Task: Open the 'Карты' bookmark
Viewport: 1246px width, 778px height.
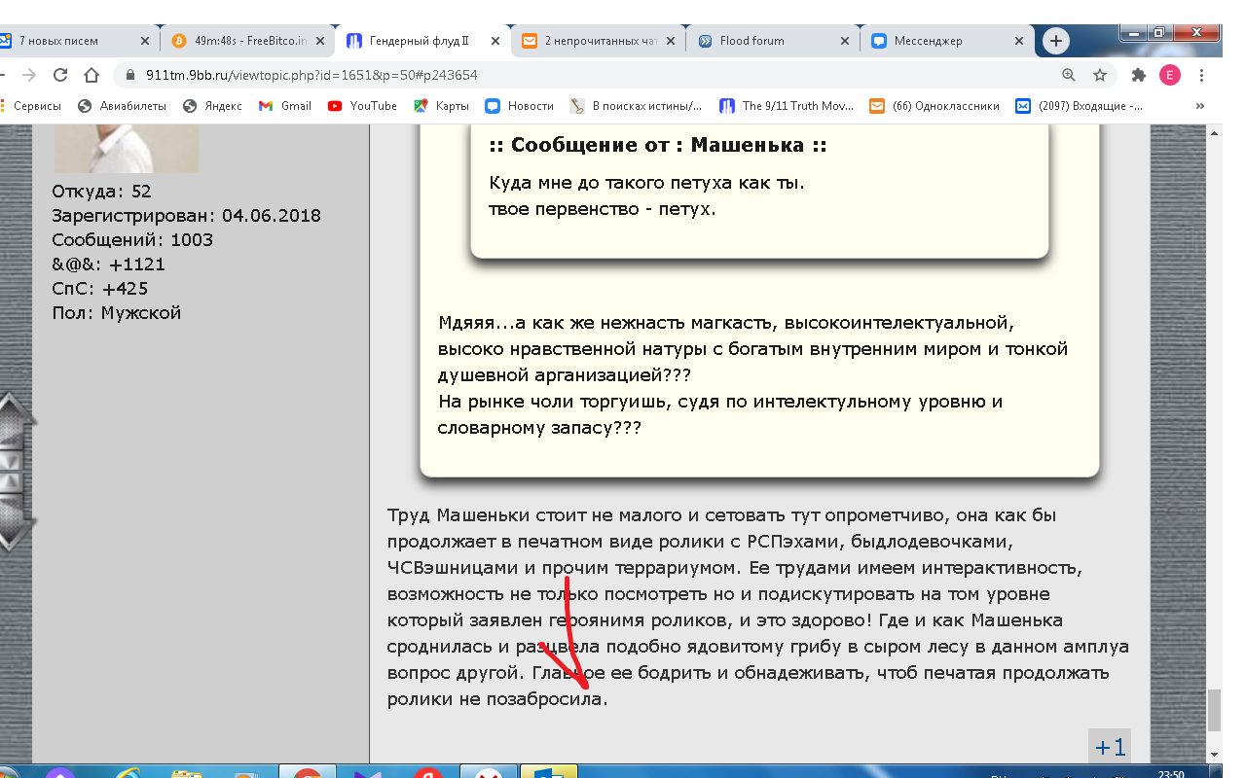Action: [x=441, y=106]
